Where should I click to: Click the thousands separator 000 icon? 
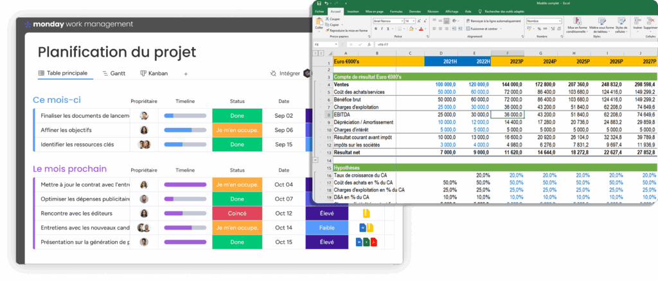point(545,28)
